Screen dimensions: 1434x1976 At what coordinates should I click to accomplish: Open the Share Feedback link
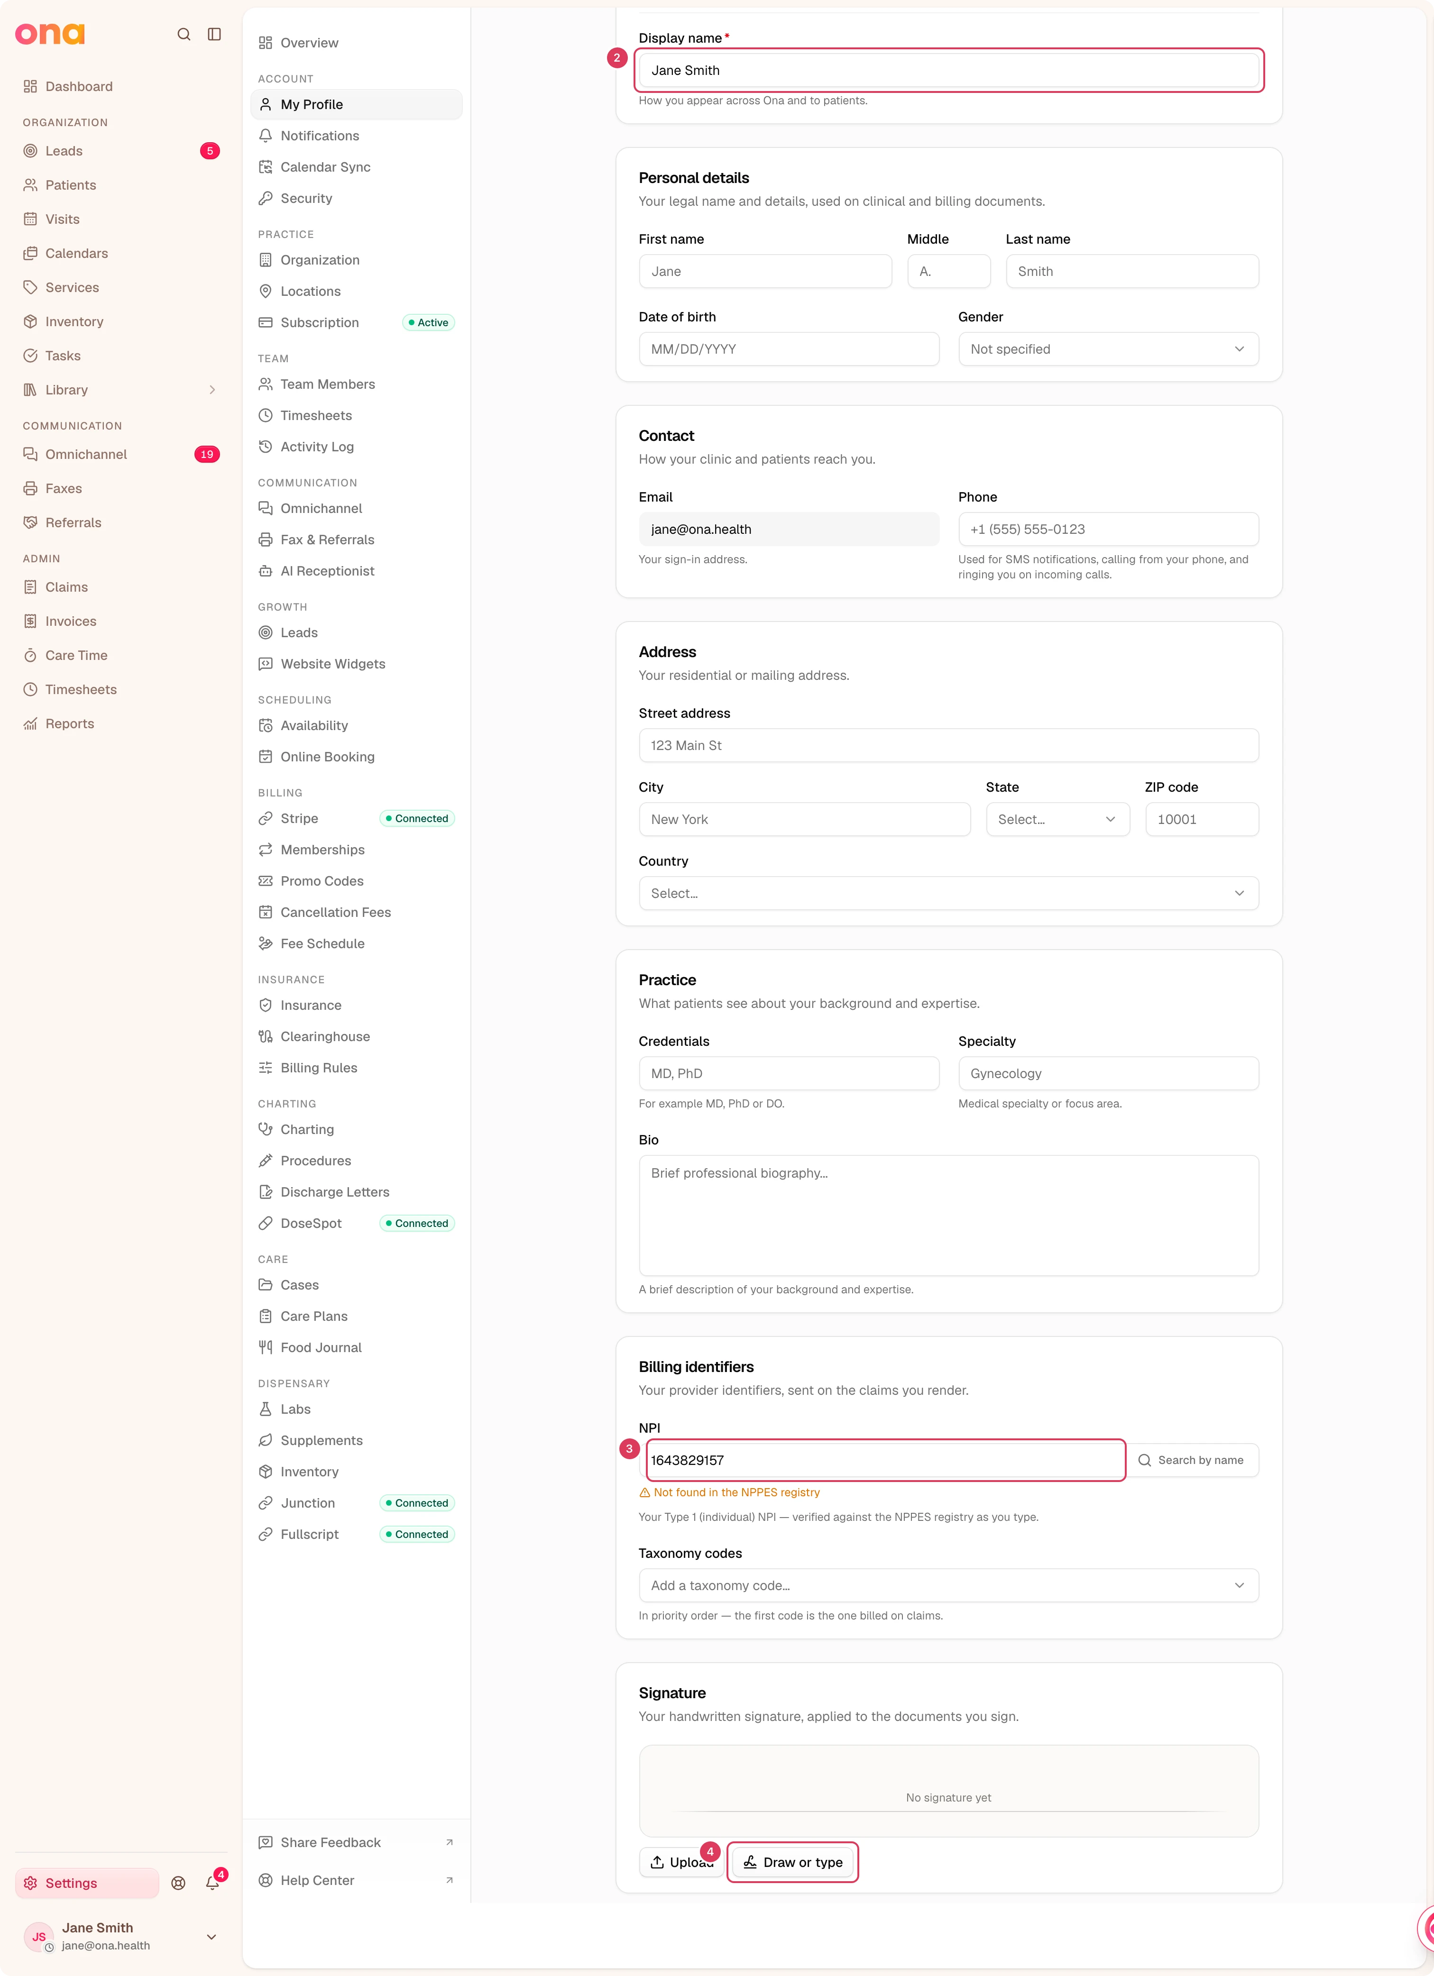point(357,1842)
